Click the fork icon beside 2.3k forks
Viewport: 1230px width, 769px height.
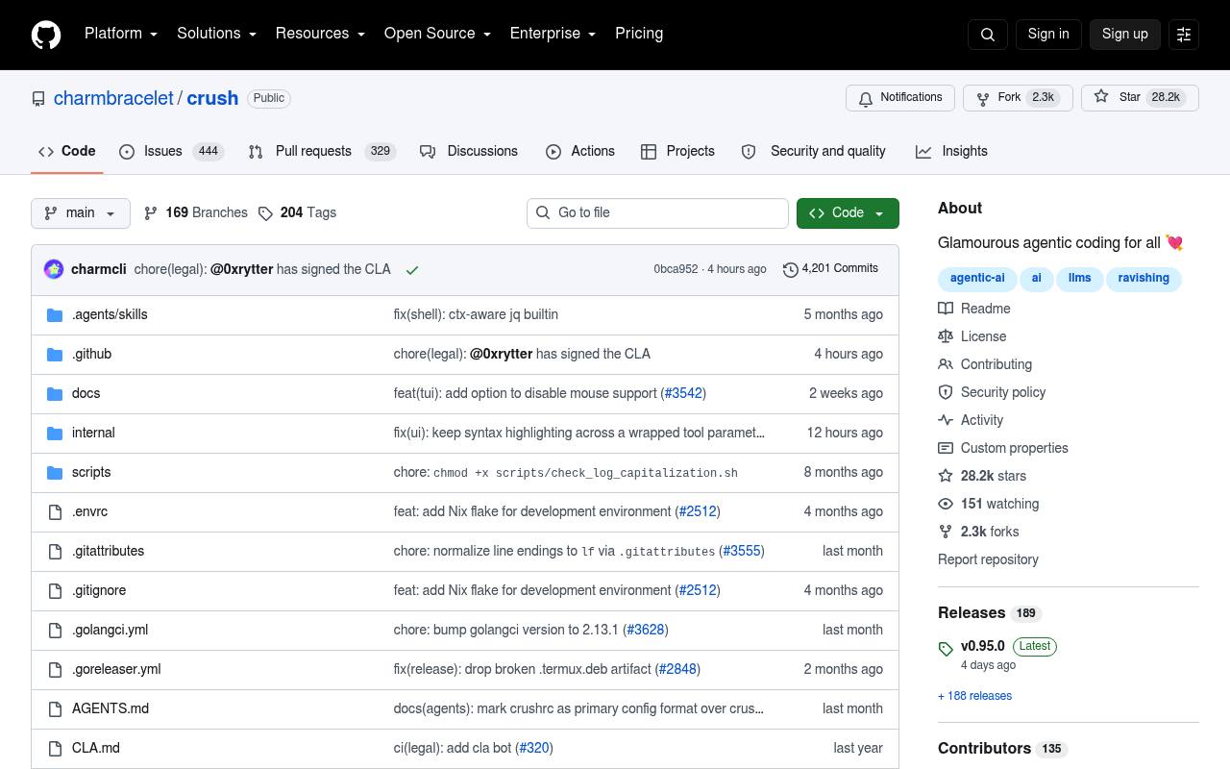[946, 532]
